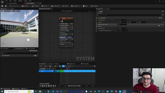Click the Thumbnail toolbar button
The width and height of the screenshot is (165, 93).
(35, 6)
